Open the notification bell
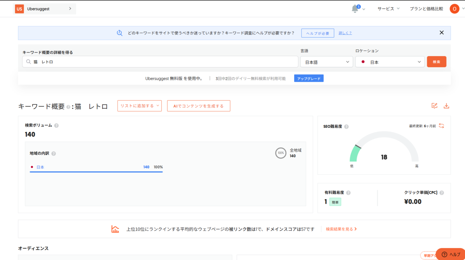 tap(355, 9)
